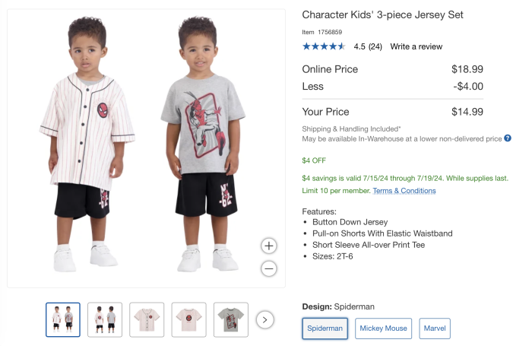Image resolution: width=532 pixels, height=346 pixels.
Task: Open the gray Spiderman tee thumbnail
Action: [230, 319]
